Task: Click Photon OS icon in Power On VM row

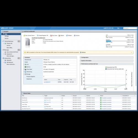Action: pos(45,102)
